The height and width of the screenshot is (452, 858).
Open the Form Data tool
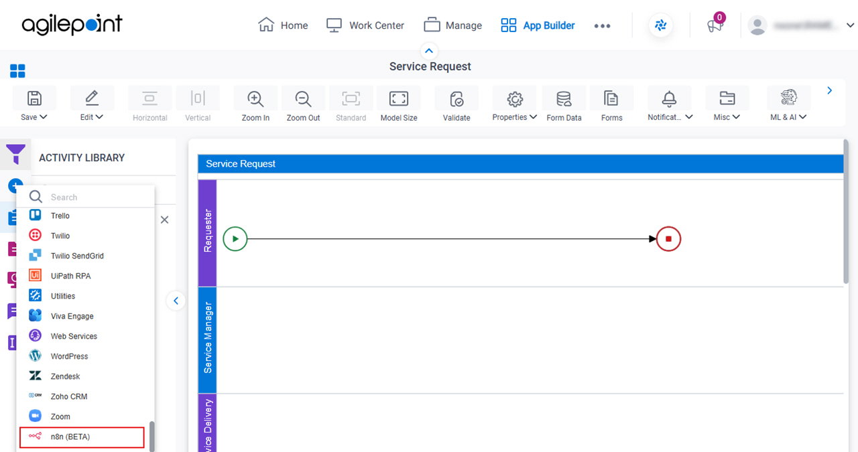pos(564,98)
